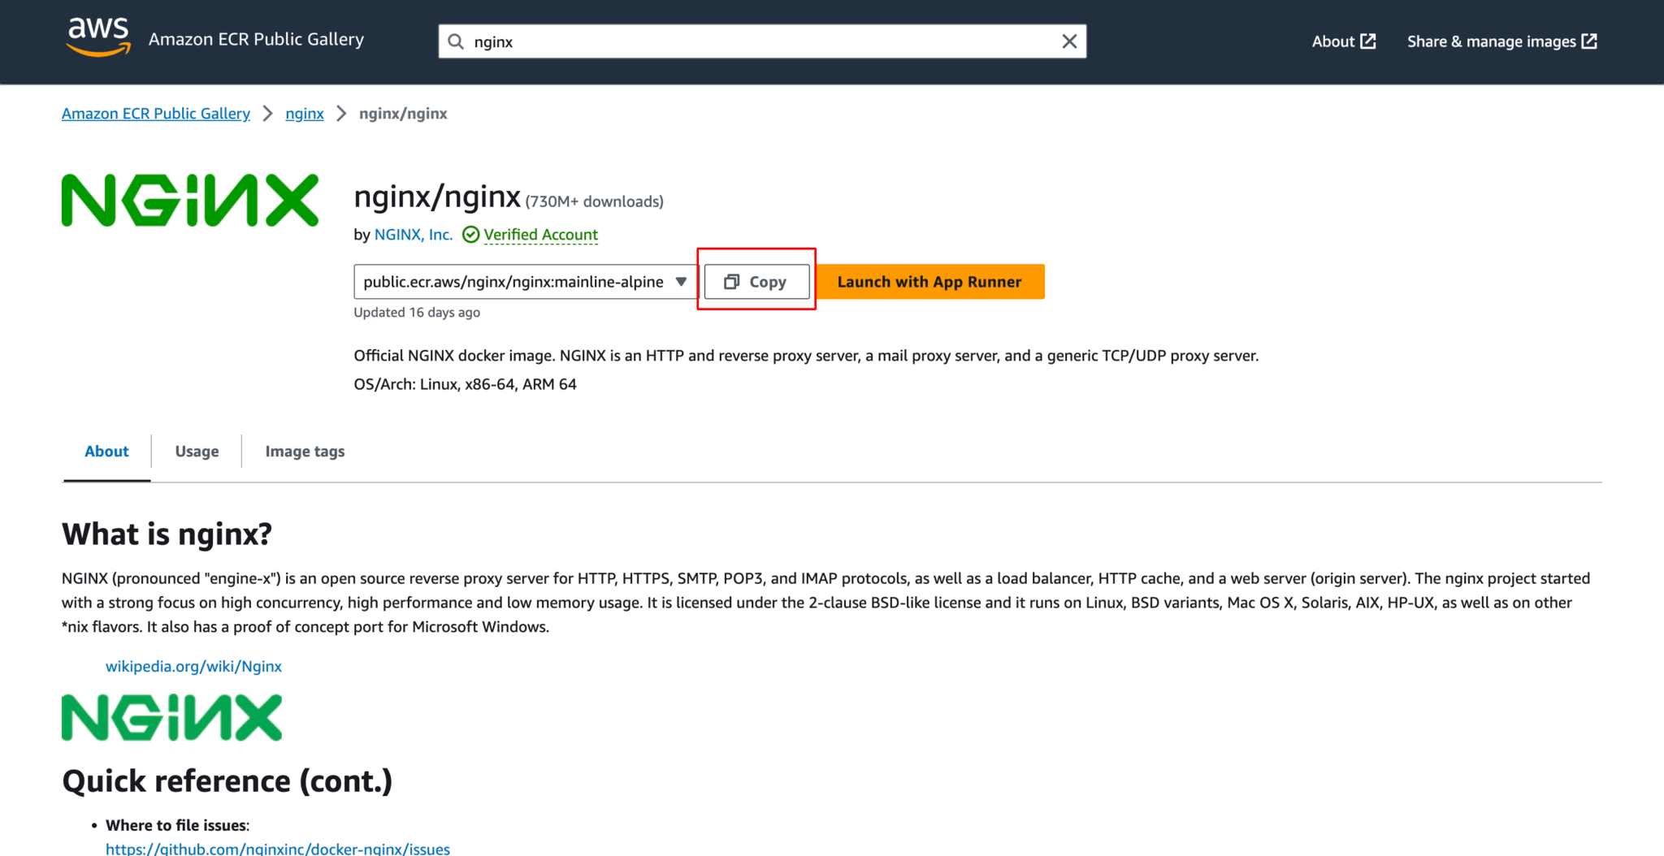Open the nginx GitHub issues link

pyautogui.click(x=276, y=849)
